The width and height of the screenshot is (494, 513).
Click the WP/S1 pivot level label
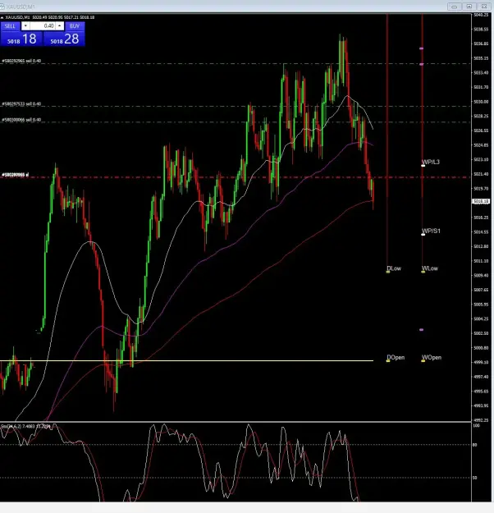[x=431, y=231]
